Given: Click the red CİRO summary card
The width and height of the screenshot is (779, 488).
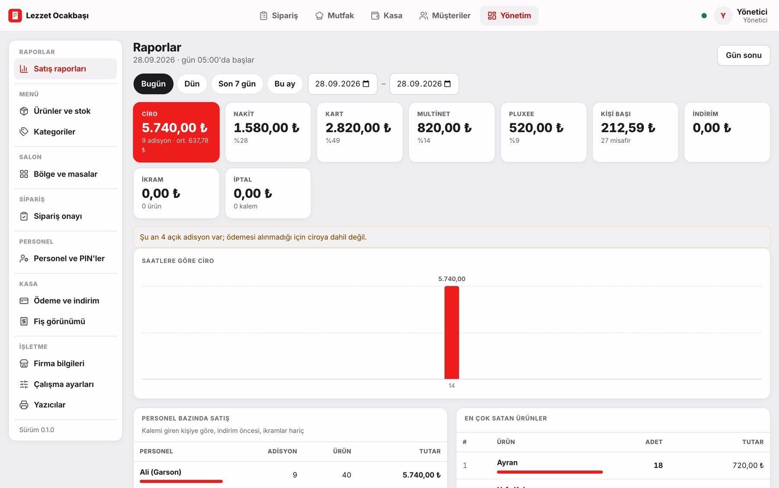Looking at the screenshot, I should click(176, 132).
